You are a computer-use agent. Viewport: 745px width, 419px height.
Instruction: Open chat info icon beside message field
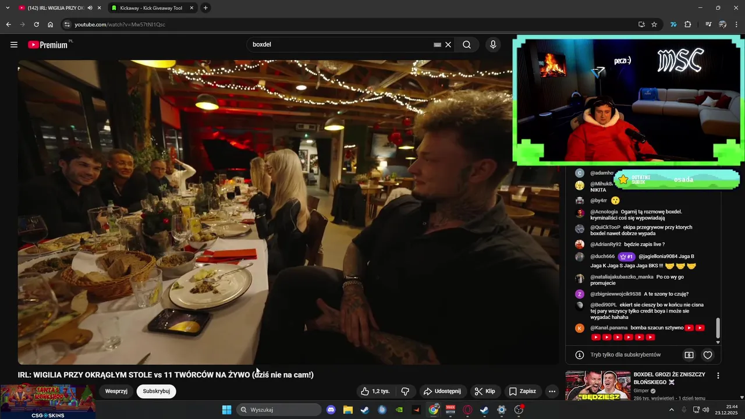[x=580, y=355]
